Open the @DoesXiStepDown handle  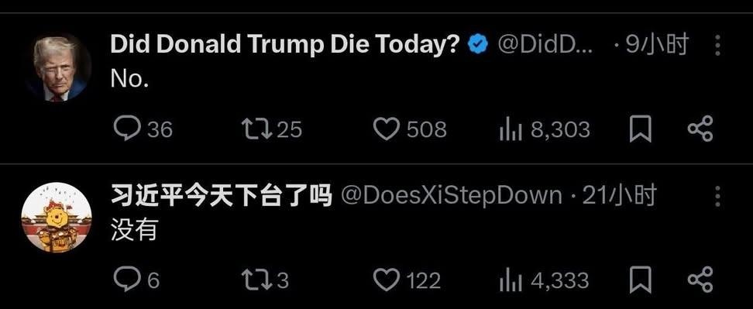pyautogui.click(x=451, y=196)
